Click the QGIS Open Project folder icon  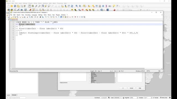click(12, 6)
